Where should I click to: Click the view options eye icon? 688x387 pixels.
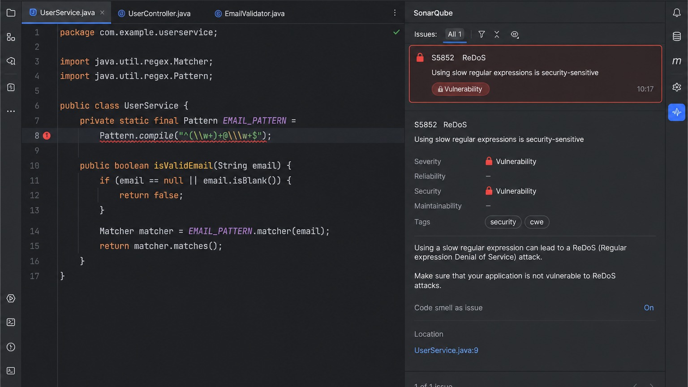(515, 34)
